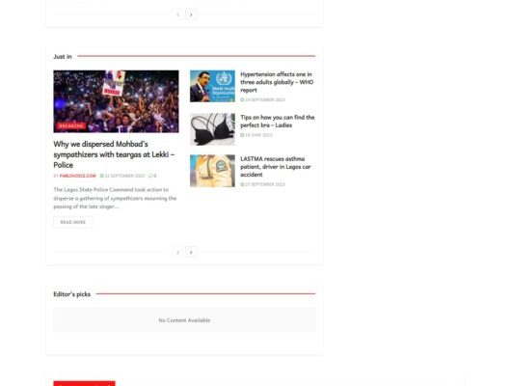
Task: Click the BREAKING badge on crowd photo
Action: click(71, 126)
